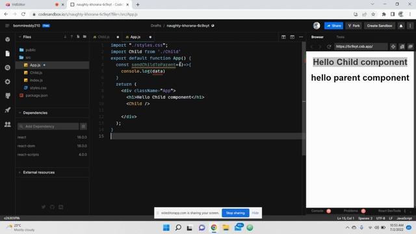Click the Fork button
This screenshot has height=234, width=416.
pos(354,26)
